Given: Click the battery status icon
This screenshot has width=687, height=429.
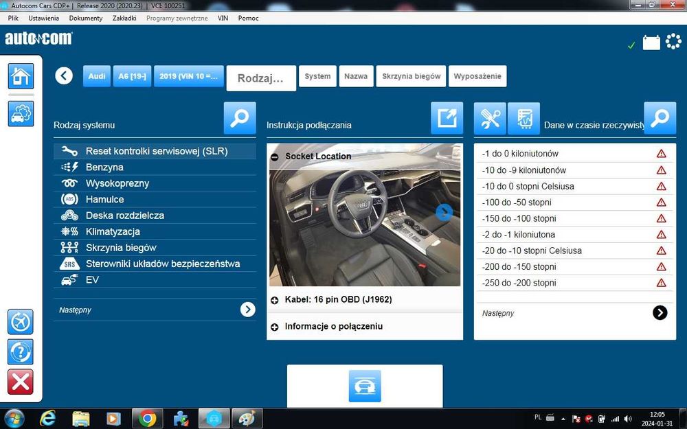Looking at the screenshot, I should [x=651, y=43].
